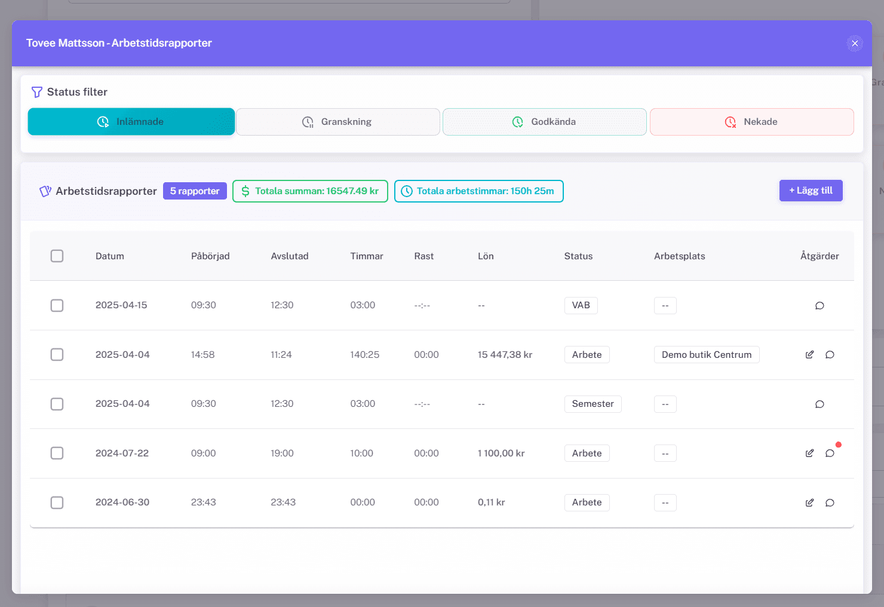Click the Datum column header
Viewport: 884px width, 607px height.
pyautogui.click(x=110, y=256)
